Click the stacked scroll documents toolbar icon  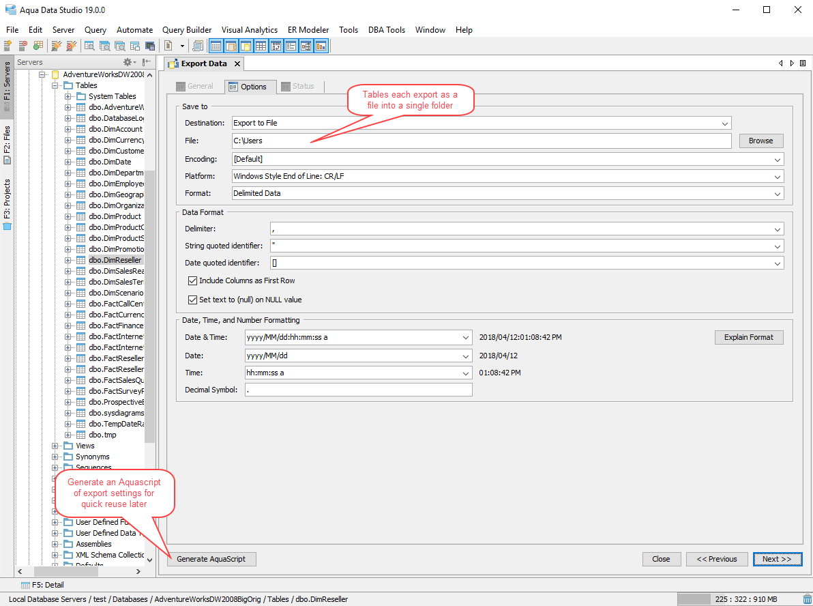(198, 46)
